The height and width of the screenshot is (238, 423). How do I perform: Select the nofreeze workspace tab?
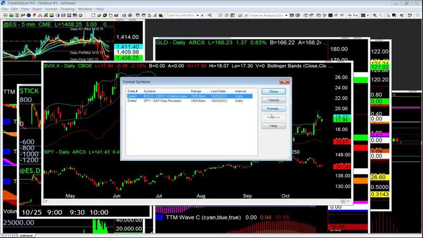click(x=26, y=235)
